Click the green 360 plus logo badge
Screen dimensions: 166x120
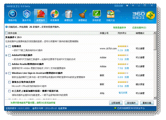[150, 15]
